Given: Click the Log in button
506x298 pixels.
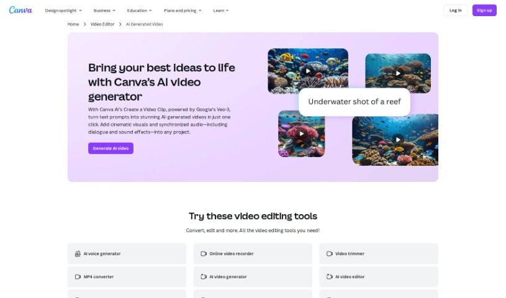Looking at the screenshot, I should [x=455, y=11].
